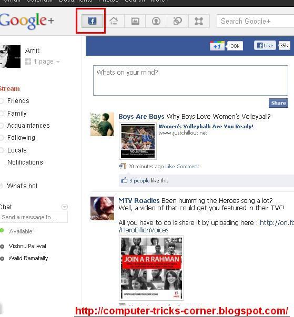This screenshot has height=317, width=294.
Task: Open the Women's Volleyball thumbnail image
Action: click(138, 141)
